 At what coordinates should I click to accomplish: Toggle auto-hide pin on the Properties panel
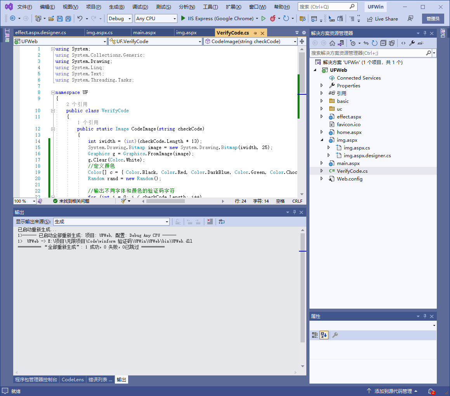click(x=425, y=316)
